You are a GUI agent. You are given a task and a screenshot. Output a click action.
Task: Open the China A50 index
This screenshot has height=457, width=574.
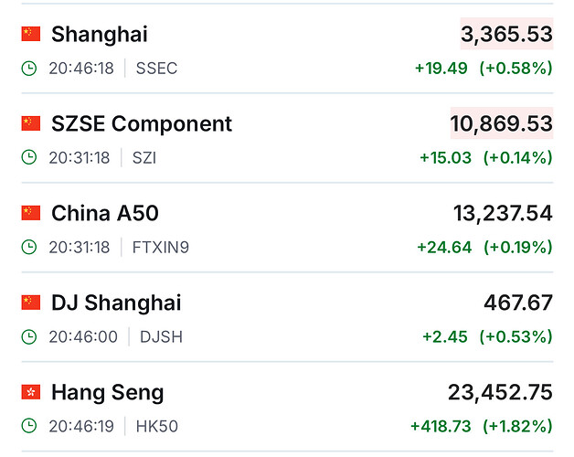(105, 213)
